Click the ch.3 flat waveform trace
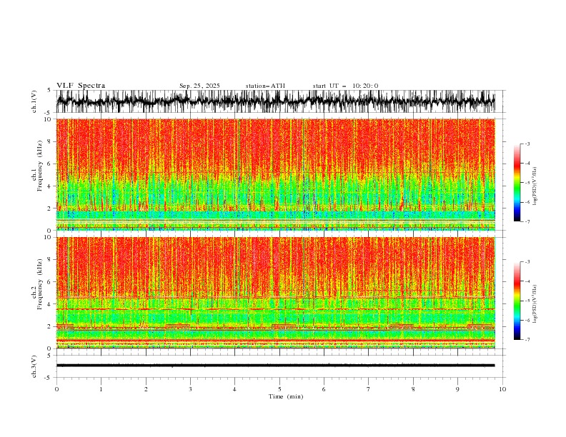Viewport: 566px width, 437px height. [275, 366]
